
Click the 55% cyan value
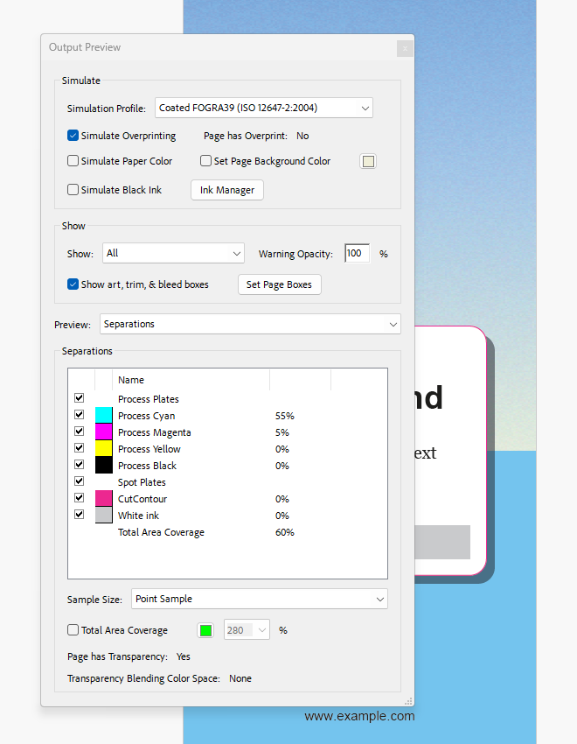click(x=285, y=416)
